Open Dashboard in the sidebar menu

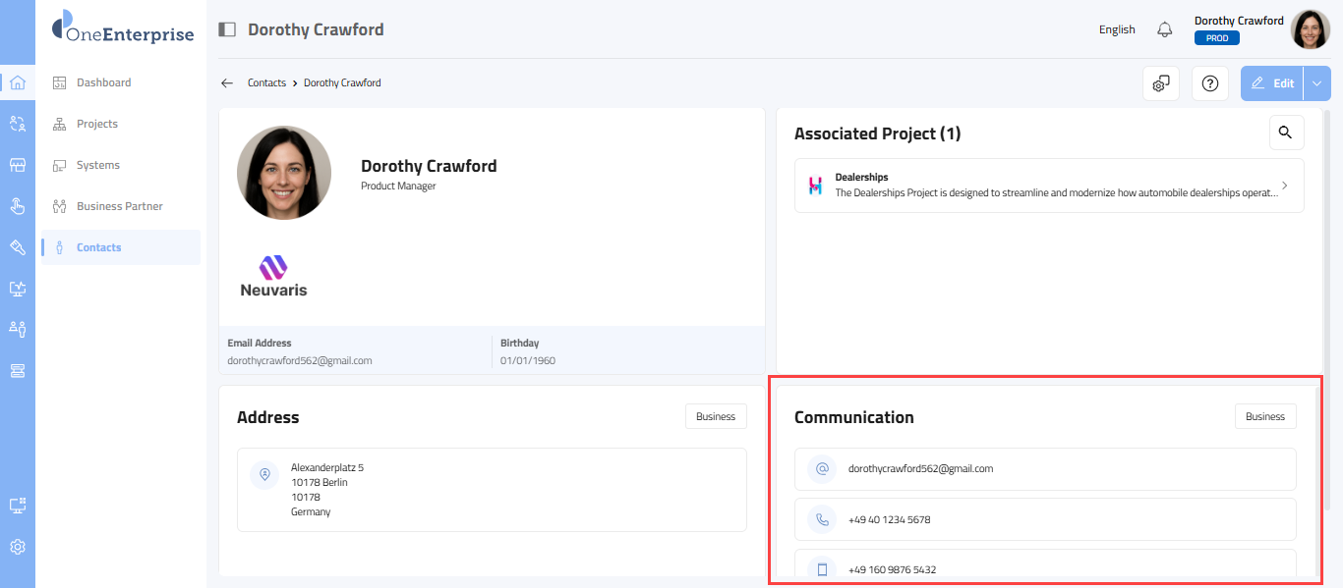click(x=103, y=82)
